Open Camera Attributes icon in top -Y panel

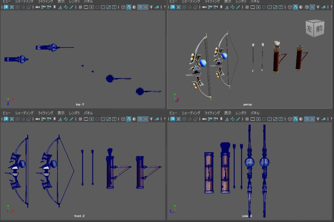[x=49, y=7]
